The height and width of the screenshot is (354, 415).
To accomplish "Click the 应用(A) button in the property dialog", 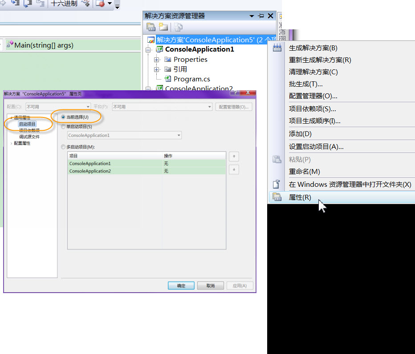I will click(240, 286).
